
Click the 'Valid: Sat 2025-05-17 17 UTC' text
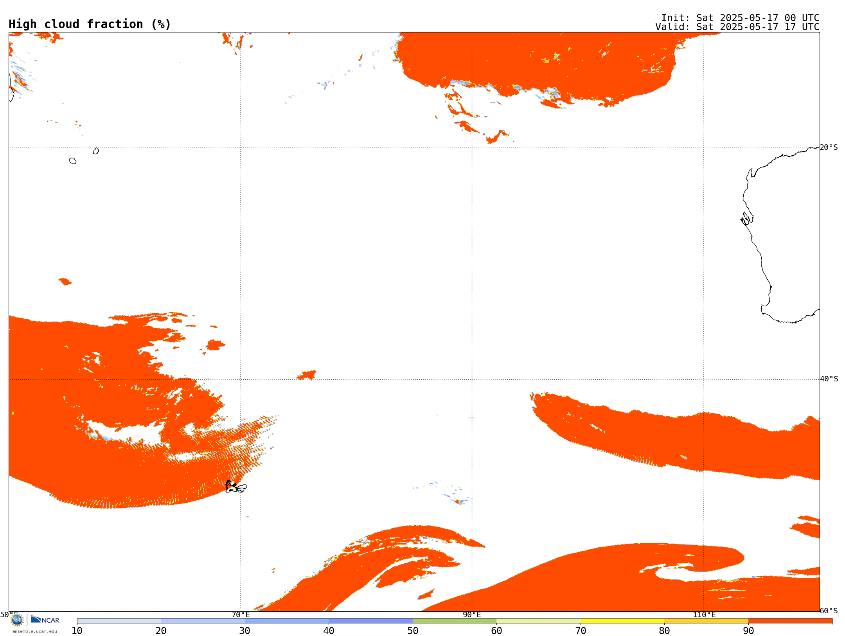[737, 27]
